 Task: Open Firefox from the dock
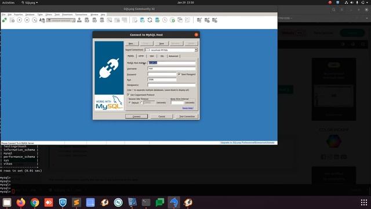pos(21,203)
